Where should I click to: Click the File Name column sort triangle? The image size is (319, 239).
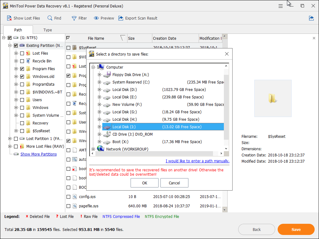[123, 38]
